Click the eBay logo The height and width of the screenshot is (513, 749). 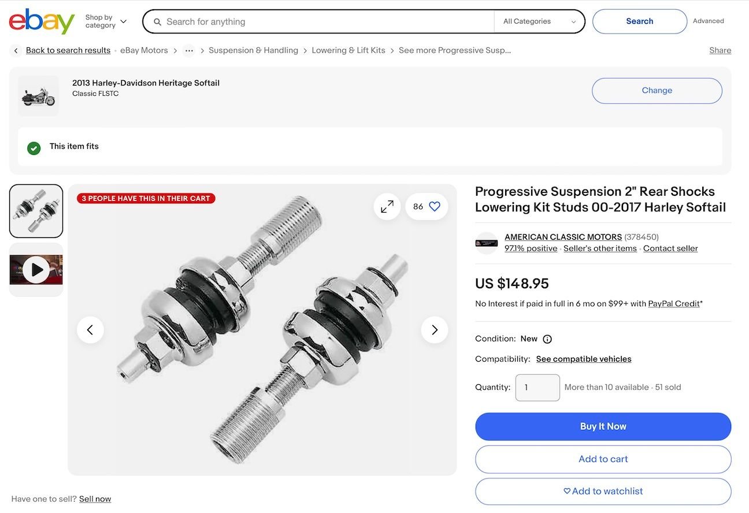pyautogui.click(x=42, y=21)
